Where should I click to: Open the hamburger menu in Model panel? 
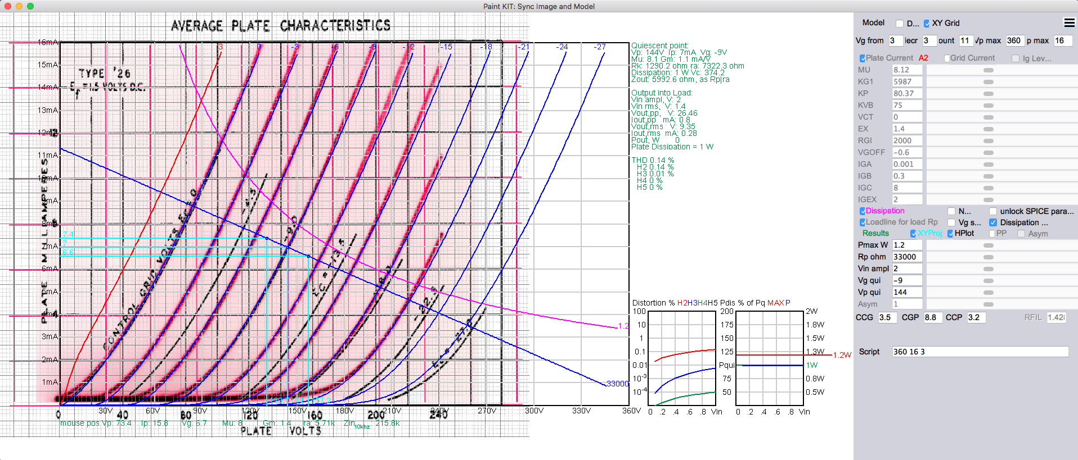[x=1069, y=22]
